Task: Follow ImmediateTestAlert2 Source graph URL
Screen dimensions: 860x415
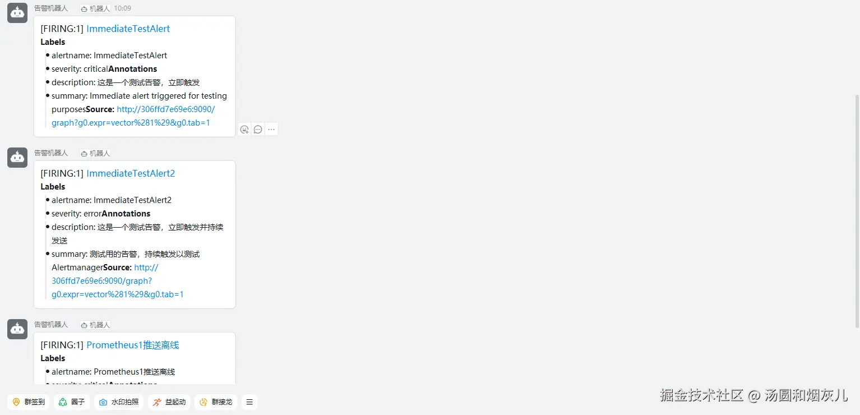Action: 118,281
